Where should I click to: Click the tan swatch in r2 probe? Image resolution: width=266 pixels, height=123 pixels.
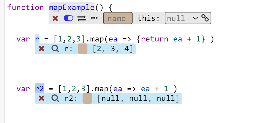[87, 99]
